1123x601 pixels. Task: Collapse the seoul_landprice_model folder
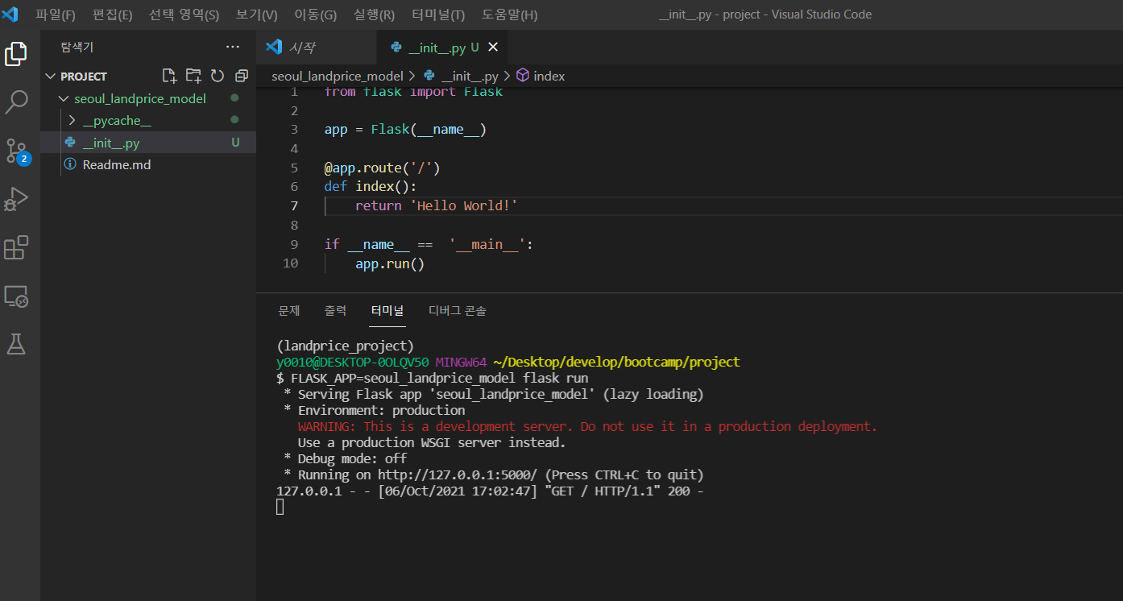click(64, 99)
